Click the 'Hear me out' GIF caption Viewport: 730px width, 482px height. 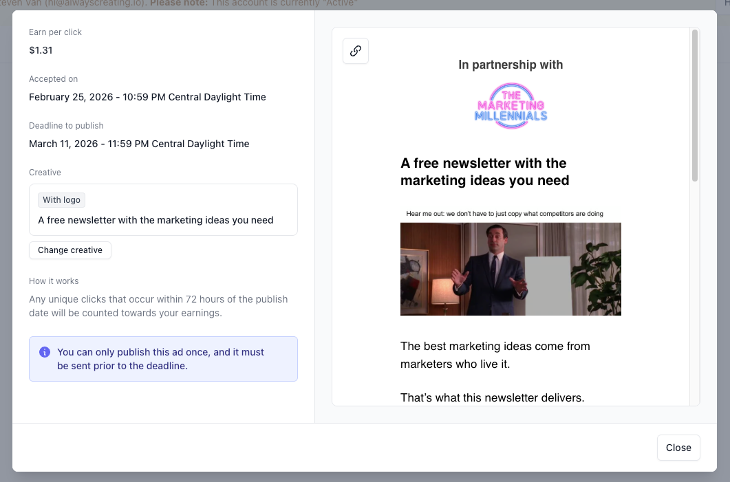tap(504, 214)
